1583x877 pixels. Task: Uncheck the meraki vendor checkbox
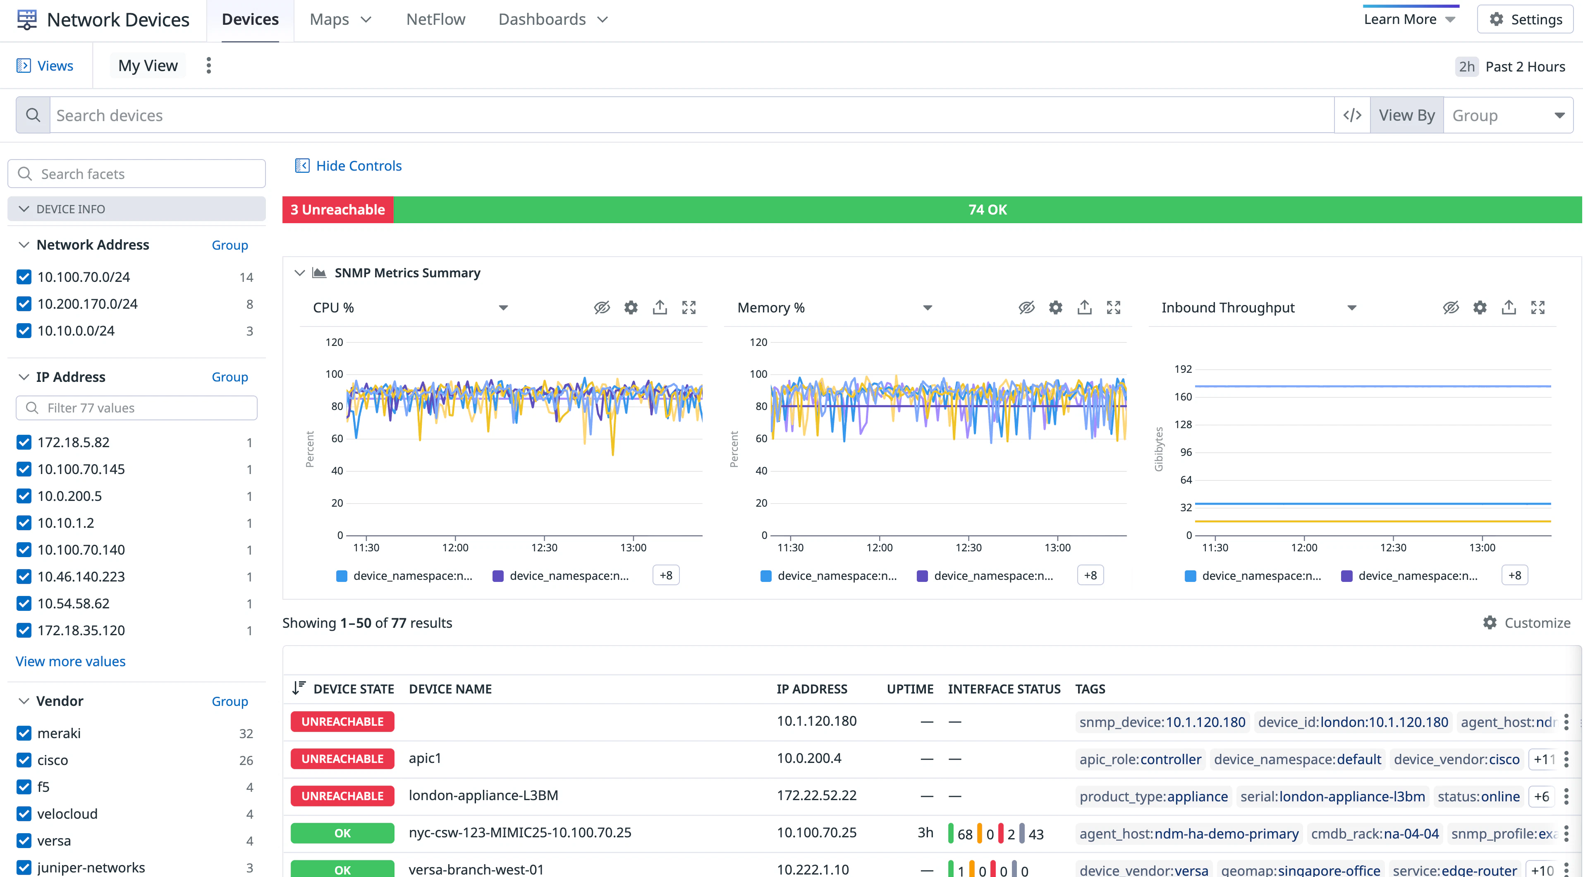pos(24,733)
